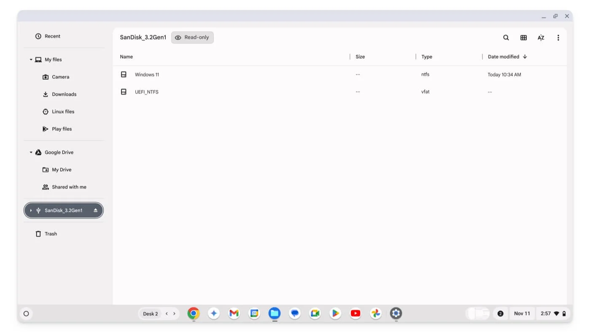Sort files by Name column

coord(126,57)
